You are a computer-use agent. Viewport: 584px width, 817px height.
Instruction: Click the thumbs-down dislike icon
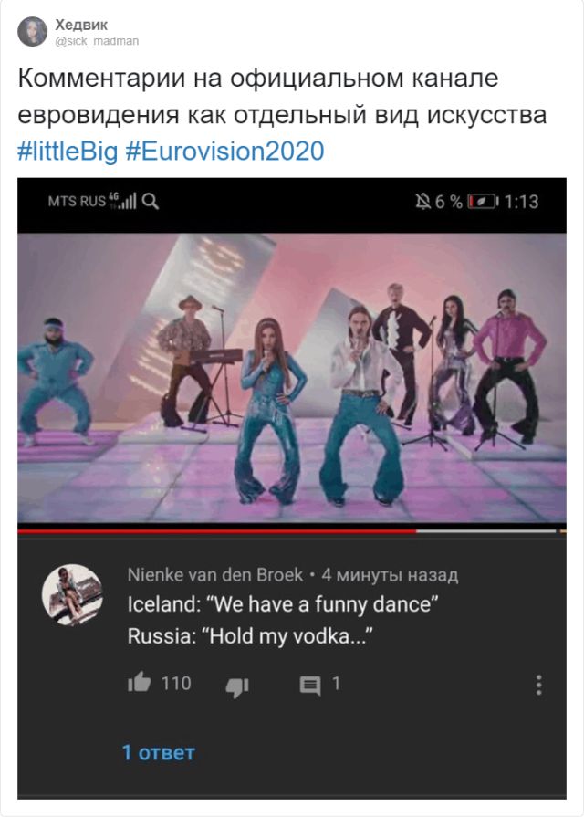click(237, 686)
